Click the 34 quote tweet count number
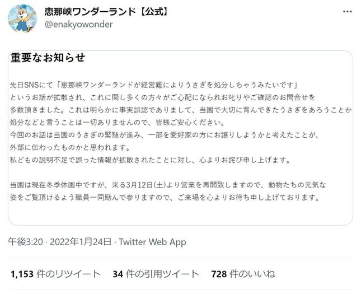 (118, 274)
